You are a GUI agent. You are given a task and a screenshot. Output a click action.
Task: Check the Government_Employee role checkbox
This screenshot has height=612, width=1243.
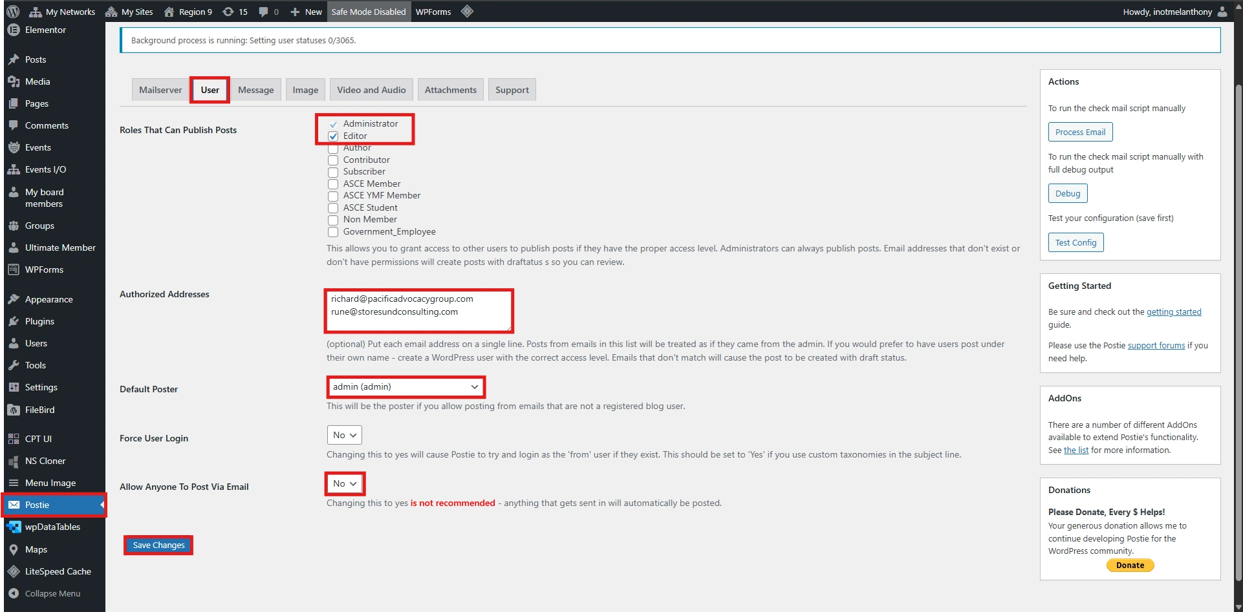click(333, 232)
